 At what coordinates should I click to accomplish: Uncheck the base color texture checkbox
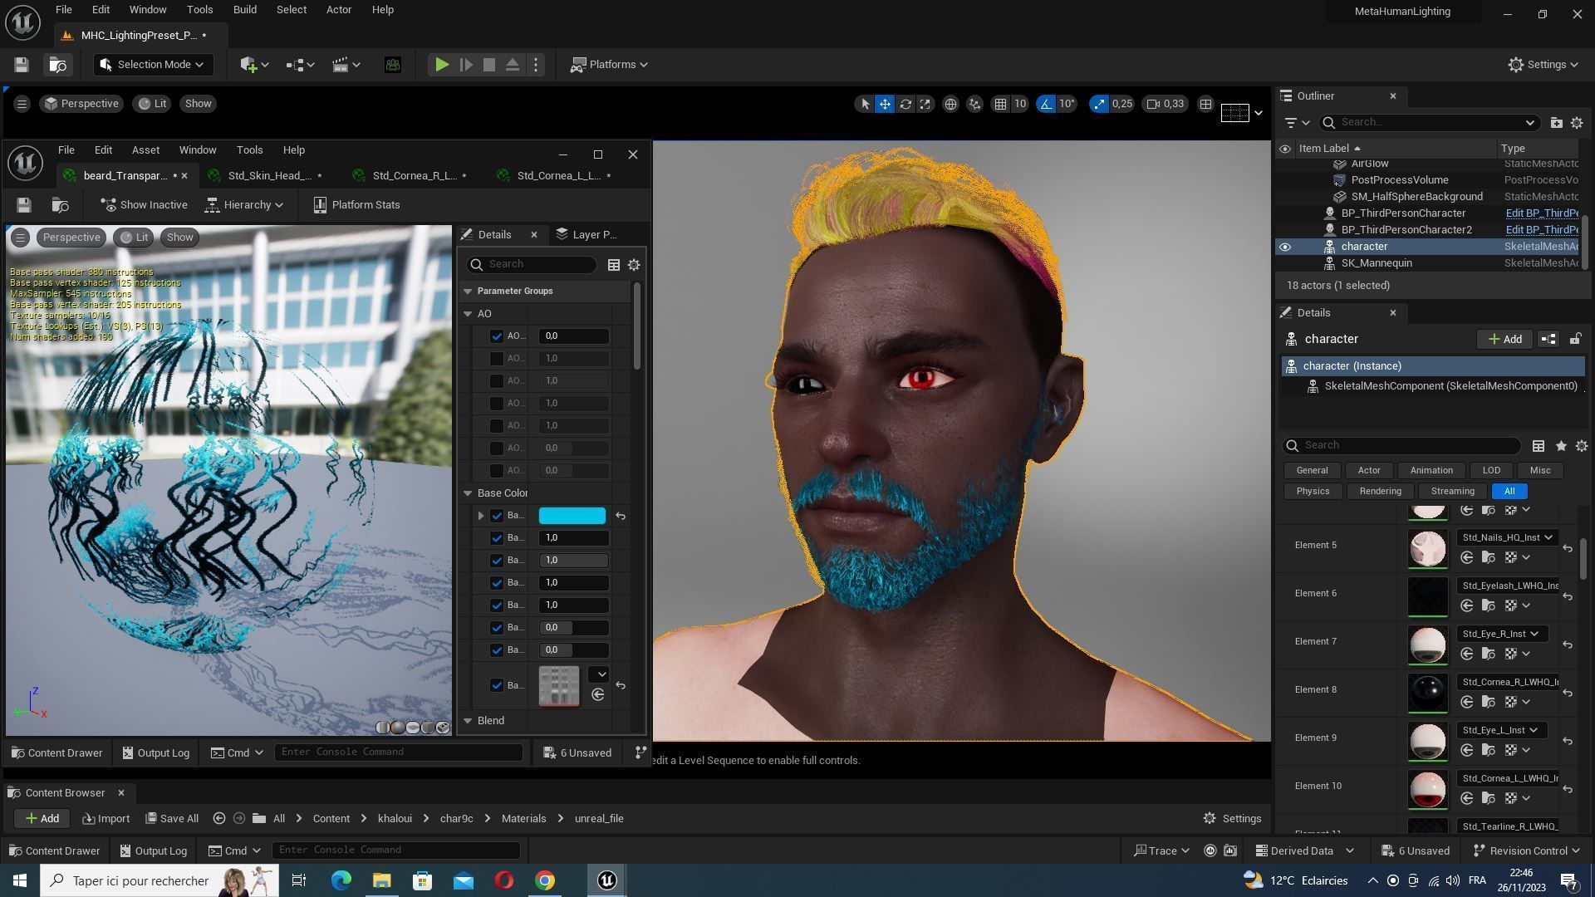pyautogui.click(x=497, y=685)
